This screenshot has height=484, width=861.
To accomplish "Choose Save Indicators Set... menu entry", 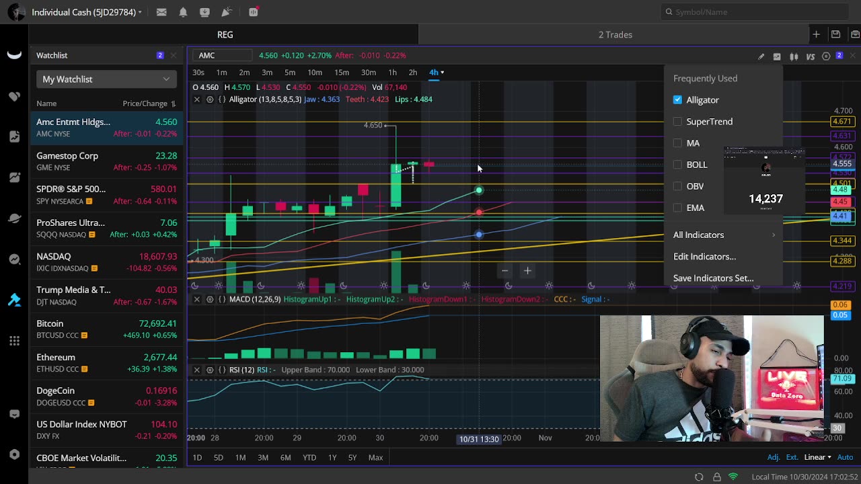I will pos(713,278).
